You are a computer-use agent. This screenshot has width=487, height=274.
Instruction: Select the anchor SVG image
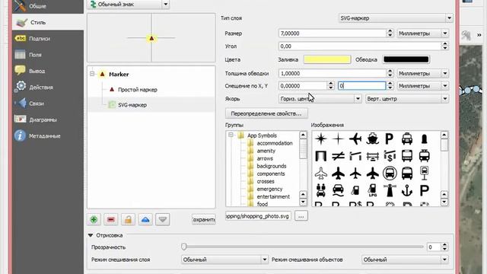click(x=407, y=190)
